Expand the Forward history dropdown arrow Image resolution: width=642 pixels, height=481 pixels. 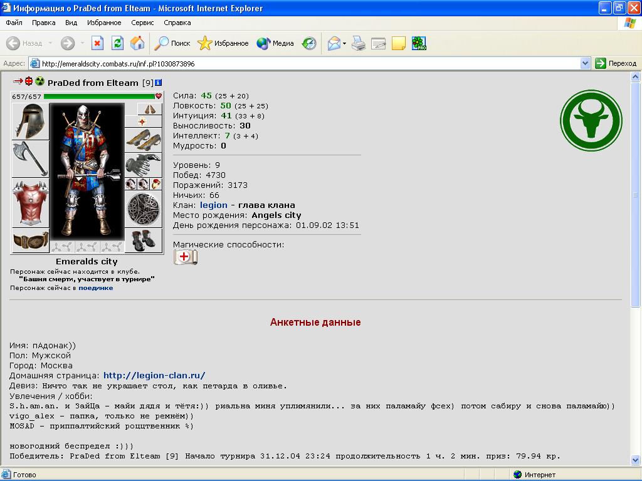[x=82, y=43]
